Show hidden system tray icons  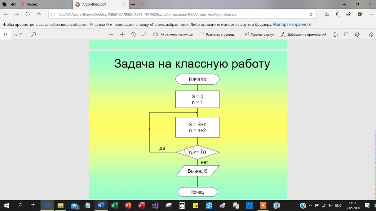coord(310,205)
